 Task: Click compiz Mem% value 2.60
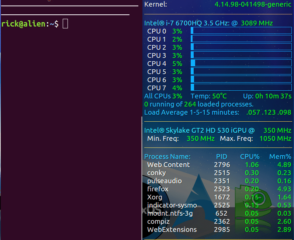pyautogui.click(x=284, y=222)
